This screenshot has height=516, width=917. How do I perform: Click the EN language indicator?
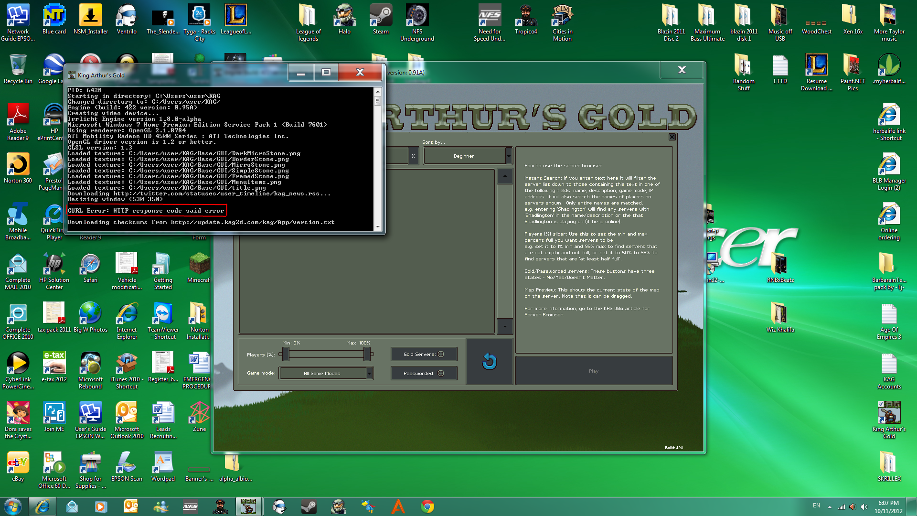tap(816, 505)
